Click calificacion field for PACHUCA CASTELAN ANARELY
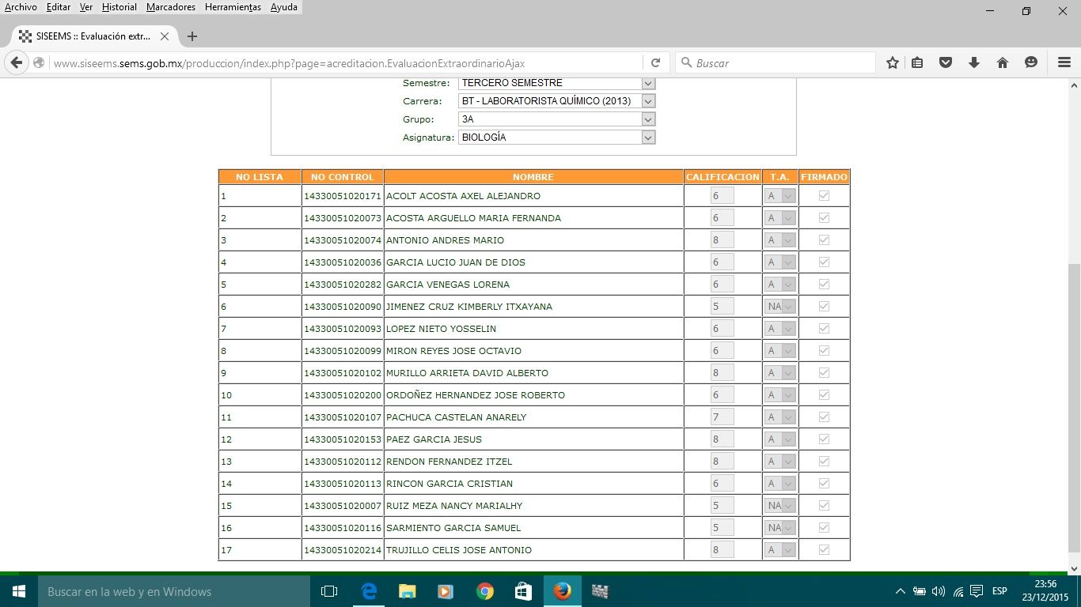The width and height of the screenshot is (1081, 607). pyautogui.click(x=723, y=417)
